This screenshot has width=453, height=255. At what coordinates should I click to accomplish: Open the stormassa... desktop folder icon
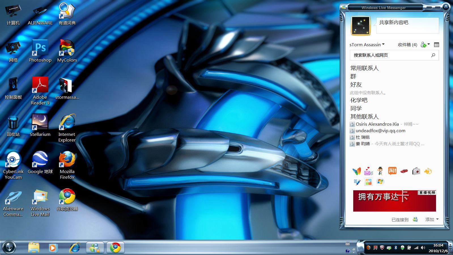point(67,88)
